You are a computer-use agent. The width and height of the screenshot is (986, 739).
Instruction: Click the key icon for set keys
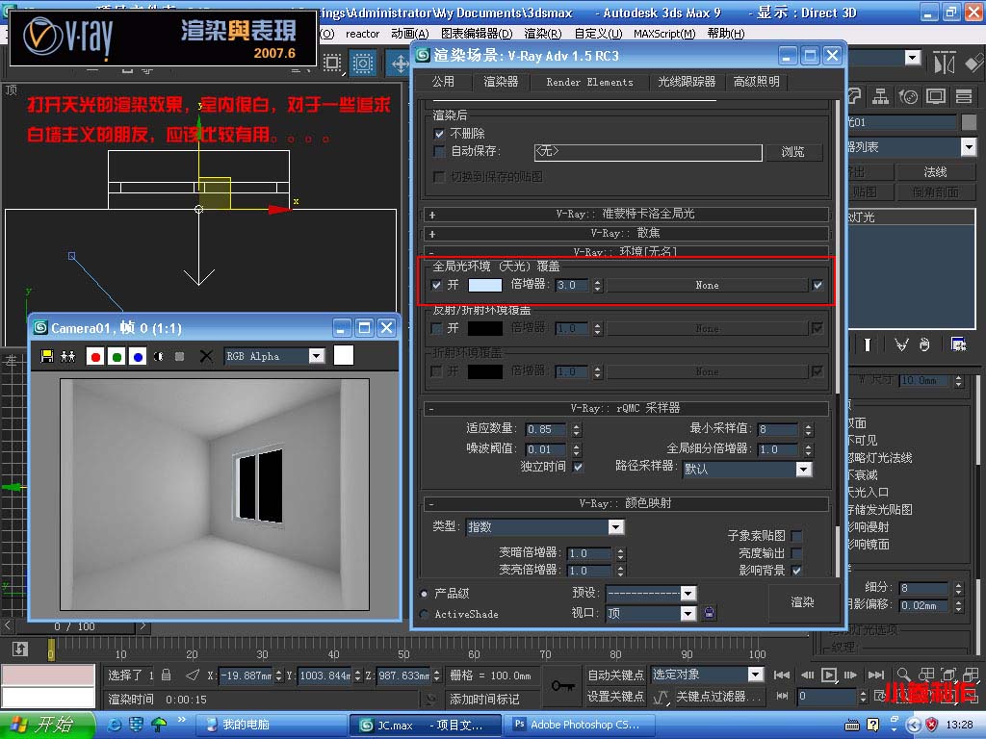tap(563, 685)
